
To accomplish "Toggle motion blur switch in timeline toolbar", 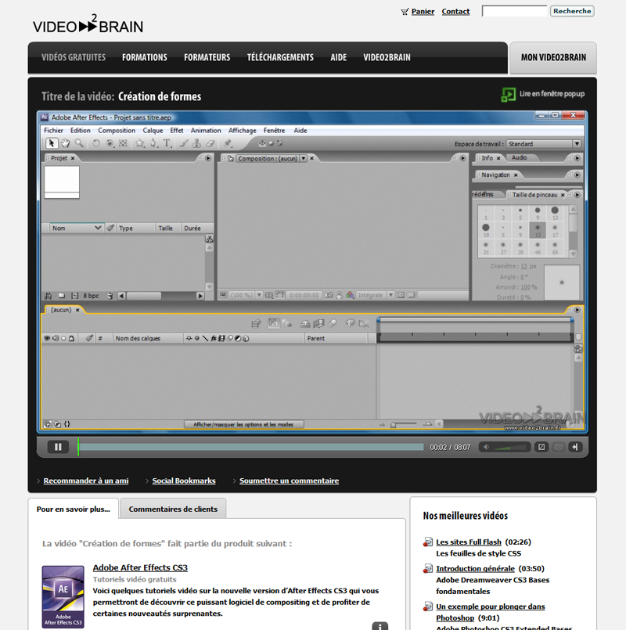I will tap(333, 323).
